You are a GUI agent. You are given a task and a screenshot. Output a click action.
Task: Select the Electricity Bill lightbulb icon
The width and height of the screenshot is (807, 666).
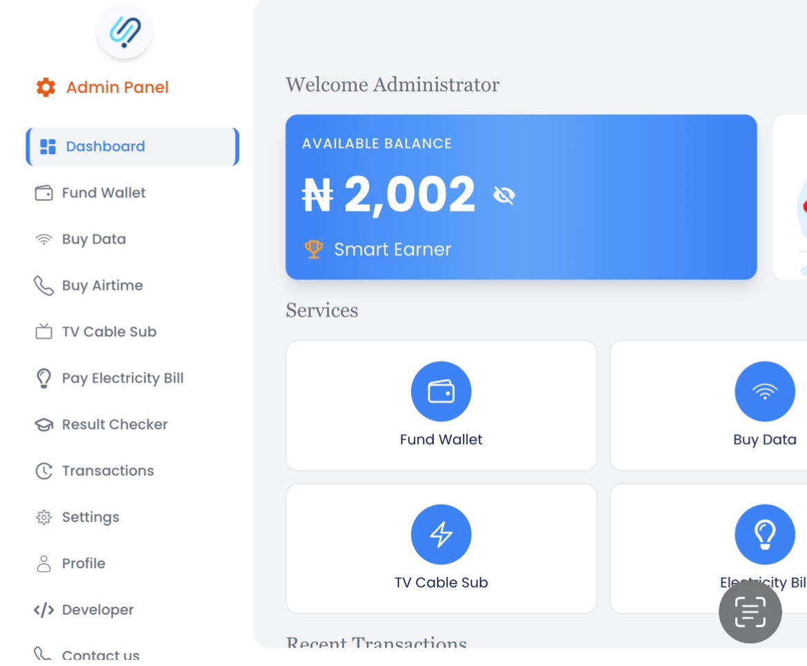764,534
